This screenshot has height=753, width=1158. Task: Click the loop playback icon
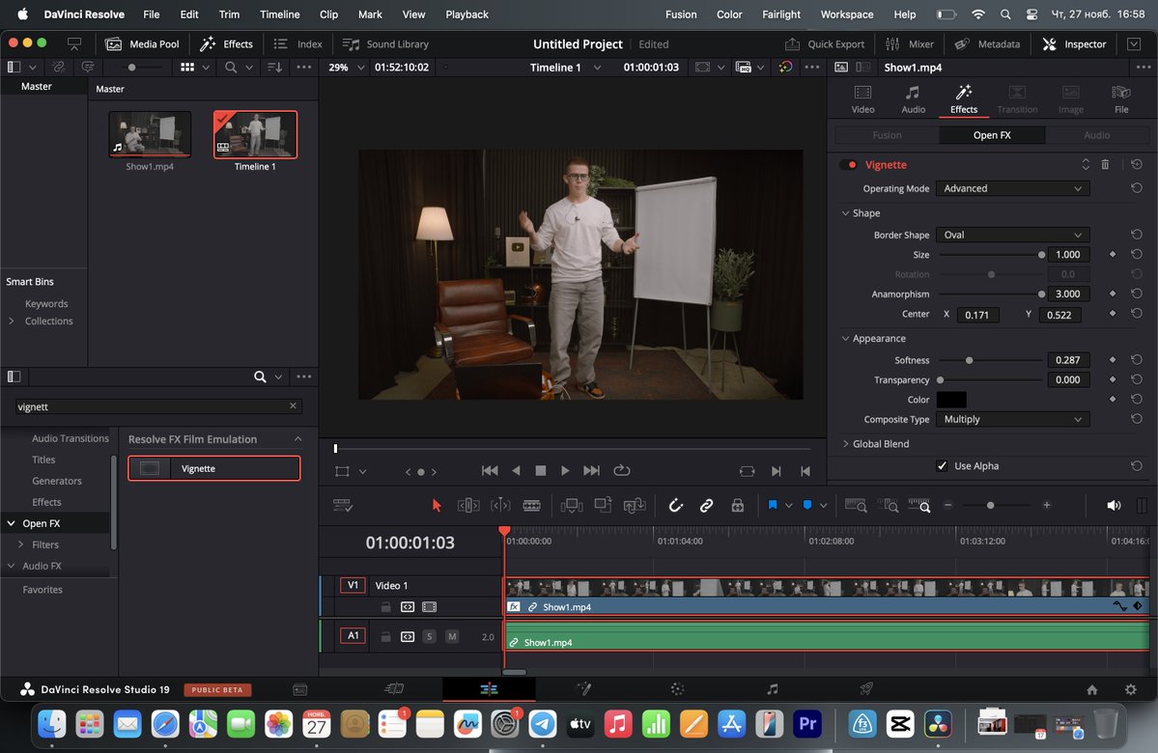[x=621, y=470]
